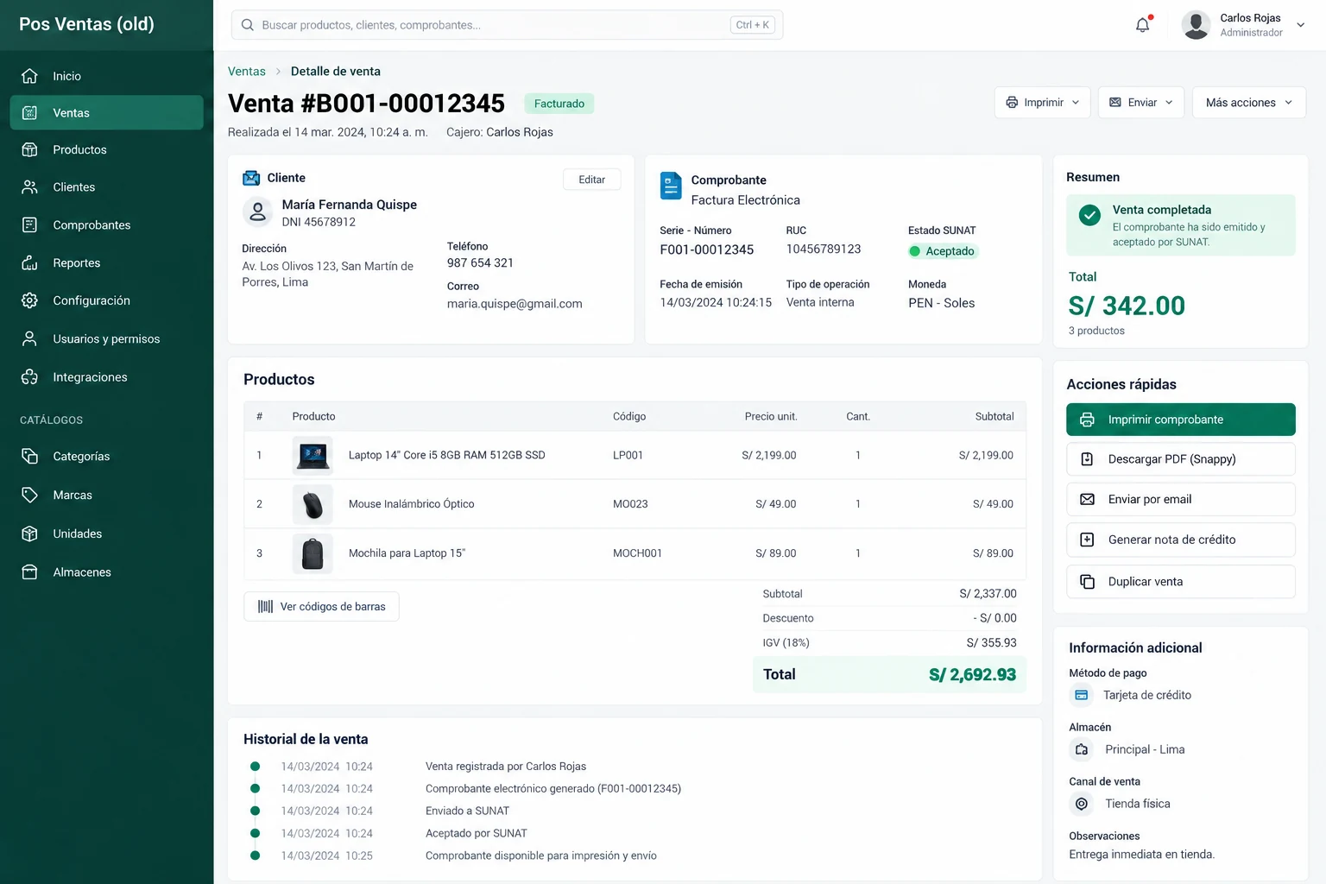Click Enviar por email button
Image resolution: width=1326 pixels, height=884 pixels.
click(1180, 499)
